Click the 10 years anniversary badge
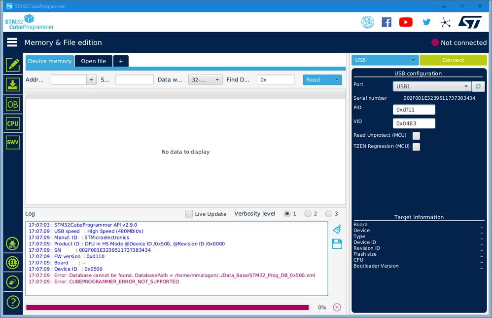The height and width of the screenshot is (318, 492). point(368,22)
